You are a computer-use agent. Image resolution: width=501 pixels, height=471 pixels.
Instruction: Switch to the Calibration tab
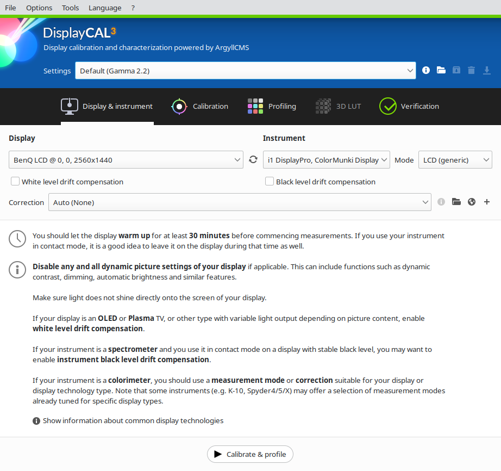[x=199, y=106]
